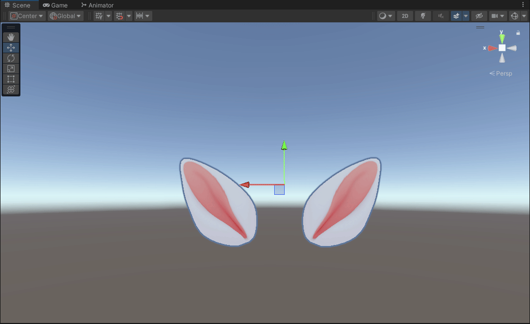The image size is (530, 324).
Task: Click the red X move handle arrow
Action: tap(245, 185)
